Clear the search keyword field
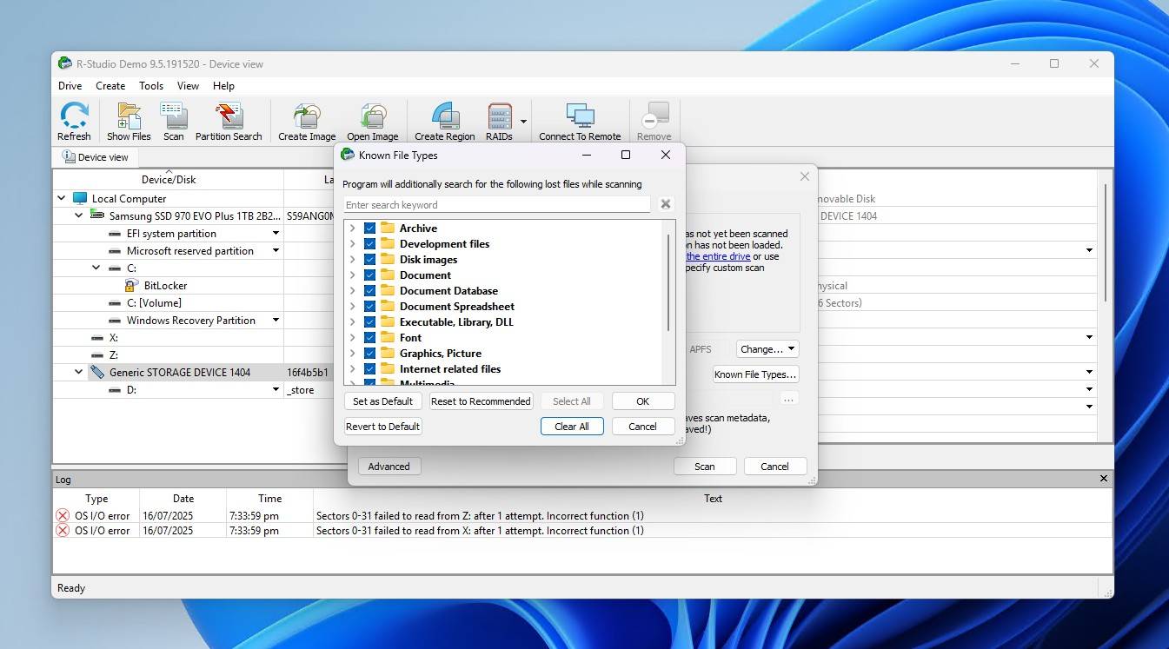The height and width of the screenshot is (649, 1169). tap(665, 204)
